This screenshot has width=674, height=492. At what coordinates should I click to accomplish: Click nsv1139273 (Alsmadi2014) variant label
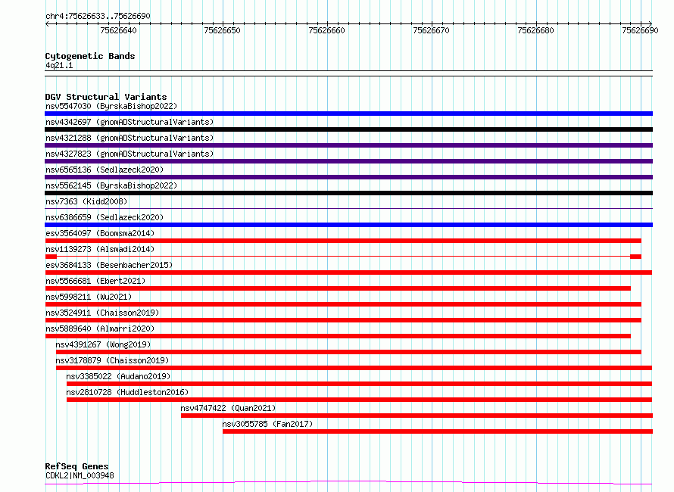[100, 249]
